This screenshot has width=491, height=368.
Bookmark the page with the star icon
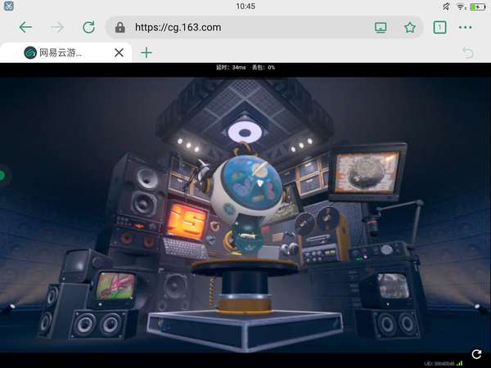[x=410, y=28]
